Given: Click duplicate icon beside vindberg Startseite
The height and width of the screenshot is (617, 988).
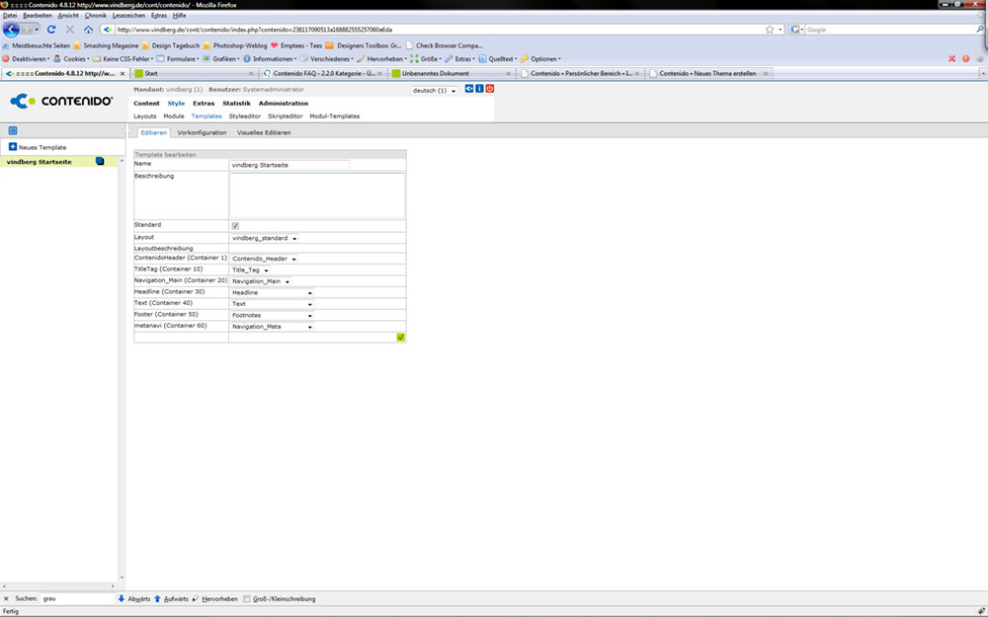Looking at the screenshot, I should (100, 162).
